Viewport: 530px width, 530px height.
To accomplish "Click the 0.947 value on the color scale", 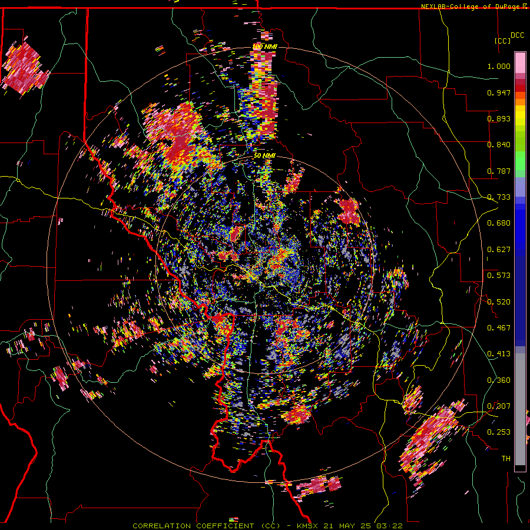I will point(499,92).
